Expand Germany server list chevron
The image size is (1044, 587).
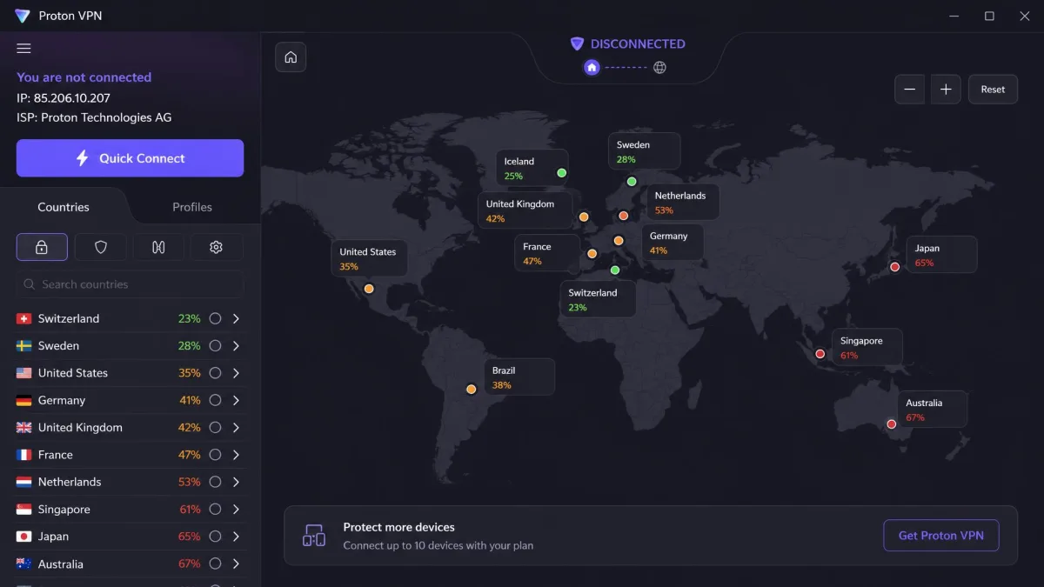coord(236,400)
